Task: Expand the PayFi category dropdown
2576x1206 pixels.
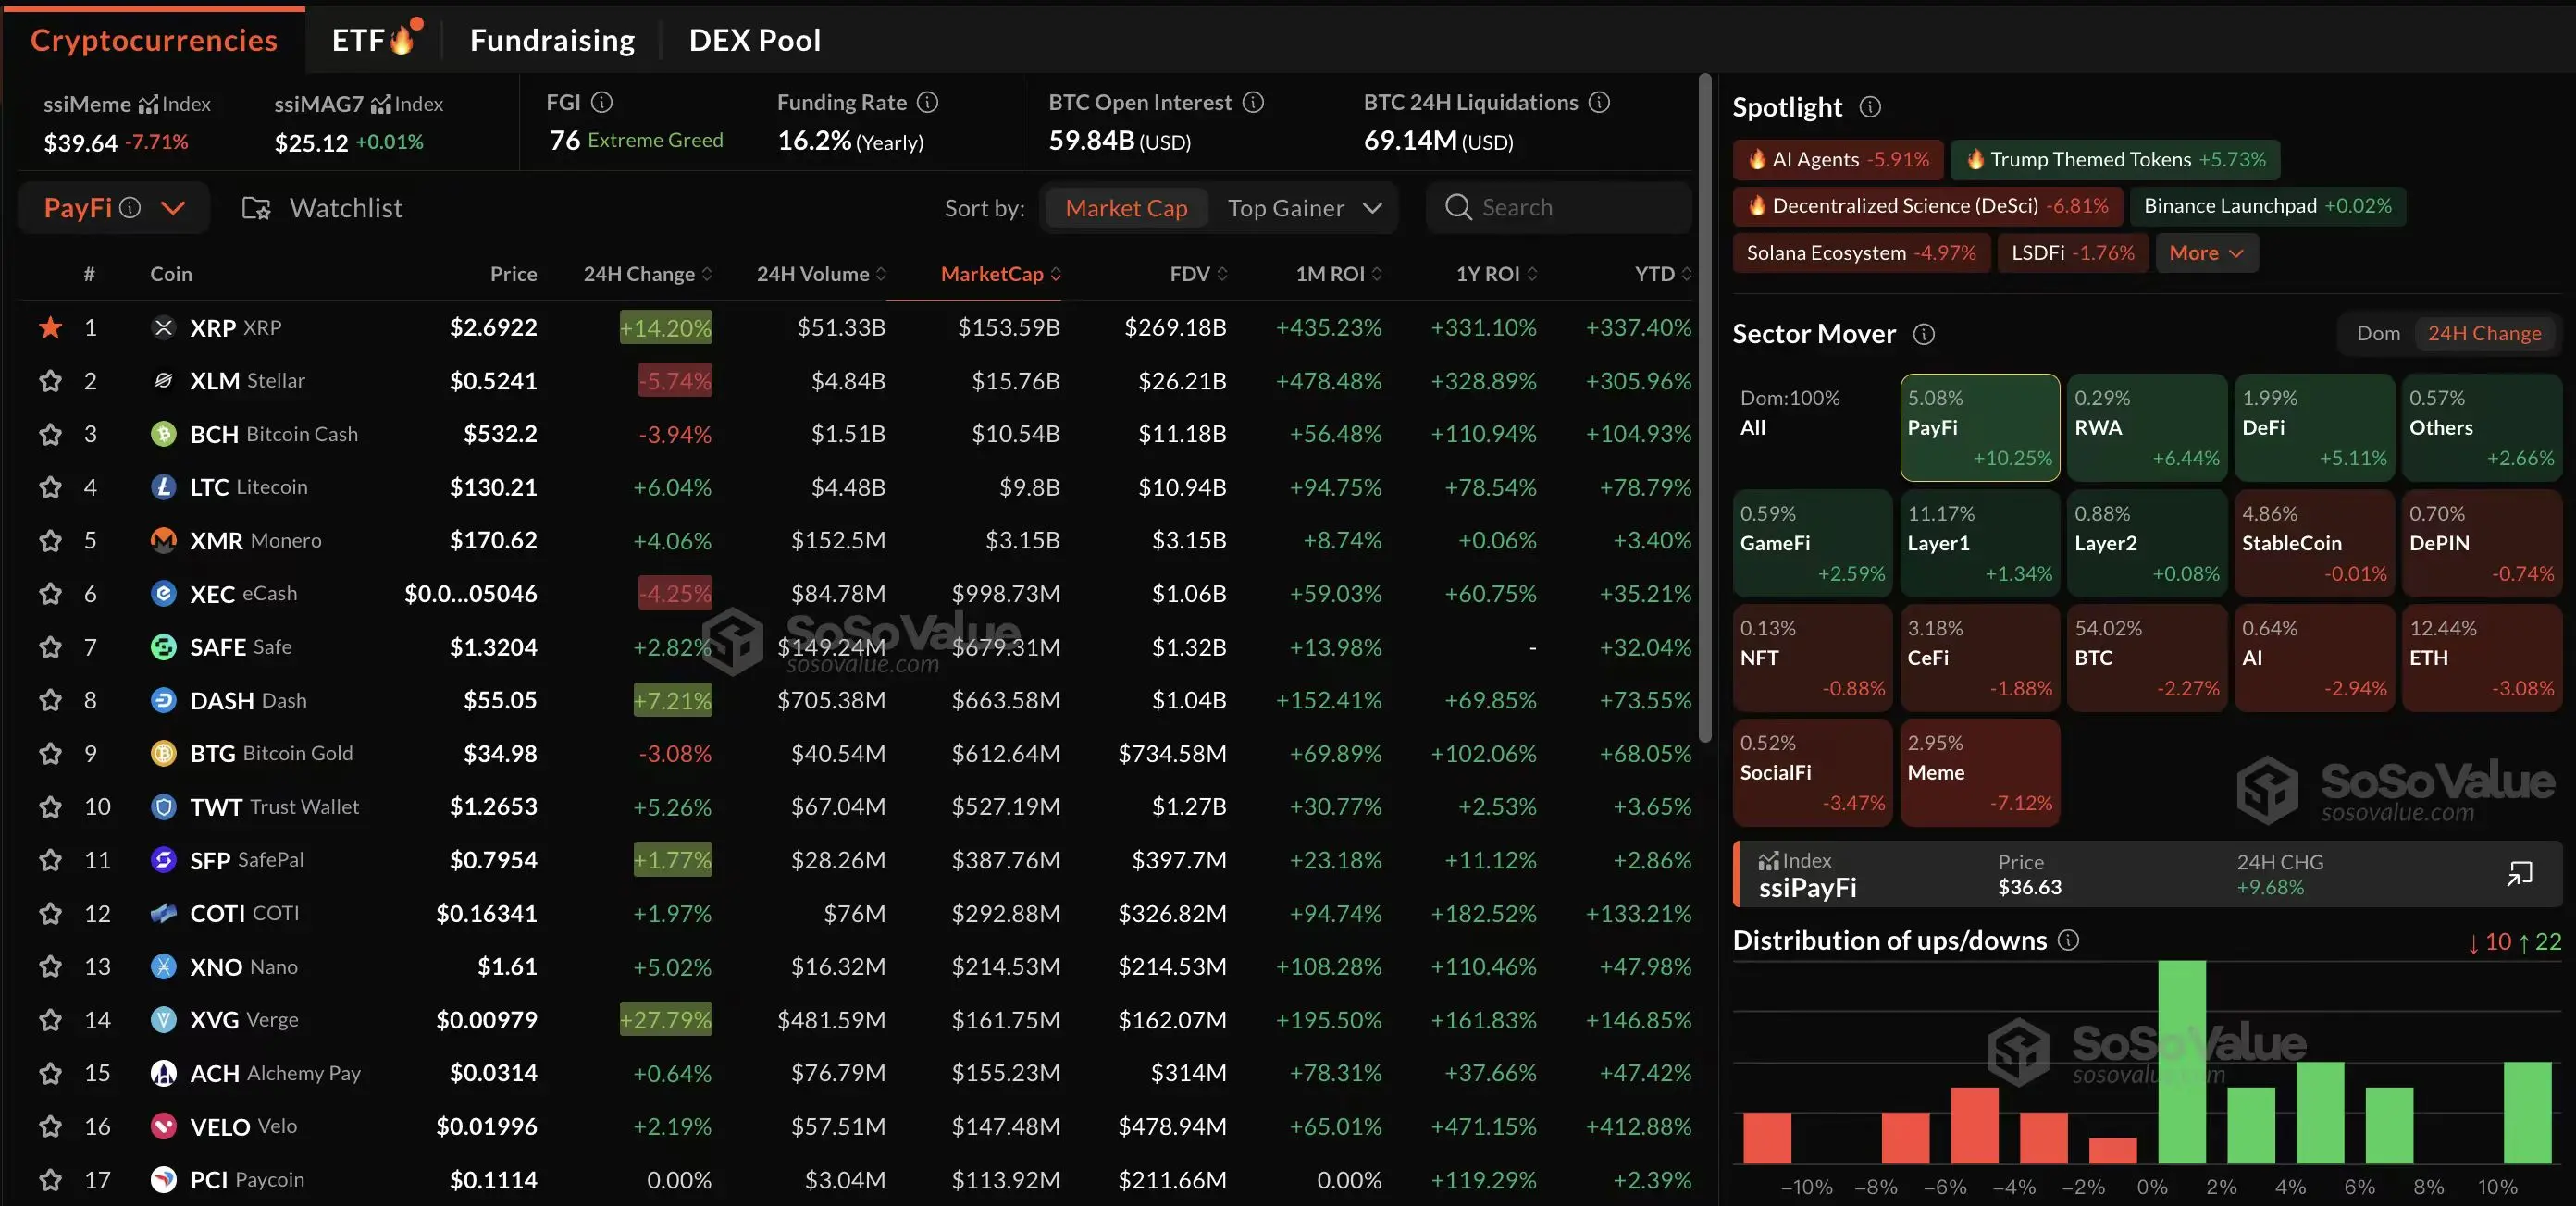Action: [174, 208]
